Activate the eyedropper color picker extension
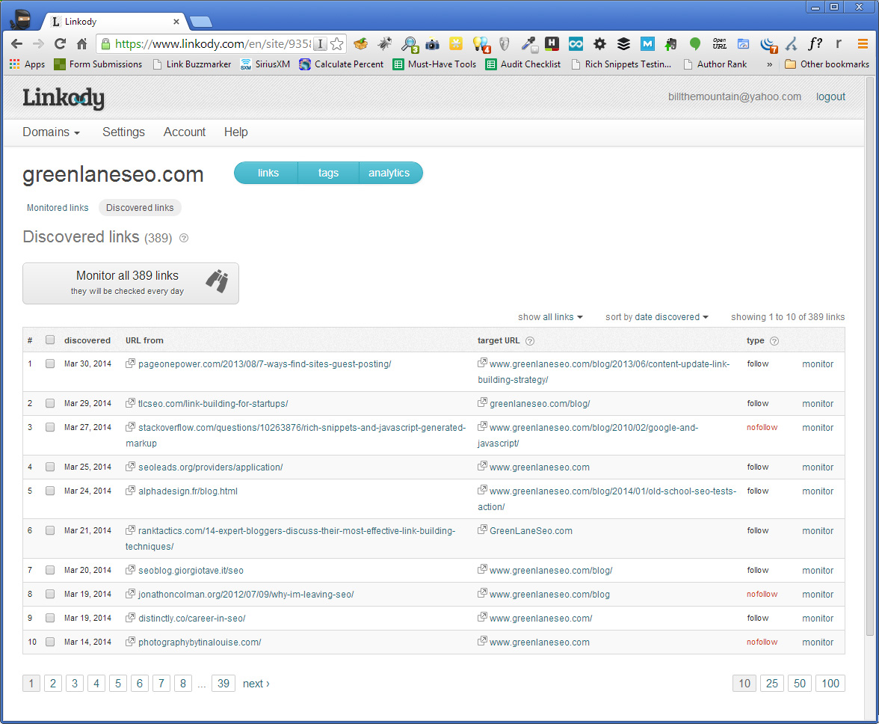 [528, 44]
